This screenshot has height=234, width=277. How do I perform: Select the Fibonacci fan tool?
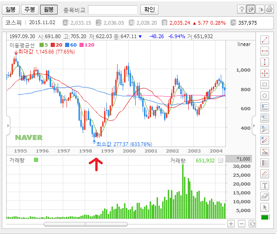[x=264, y=140]
